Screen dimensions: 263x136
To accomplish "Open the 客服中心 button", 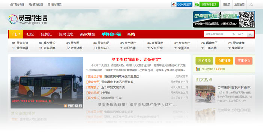I will [x=244, y=61].
